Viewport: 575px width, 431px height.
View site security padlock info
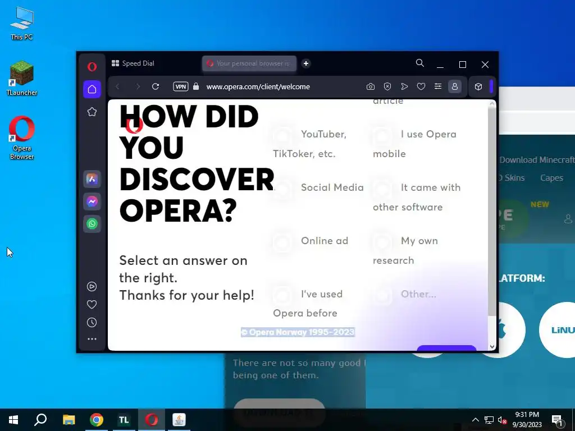tap(196, 86)
